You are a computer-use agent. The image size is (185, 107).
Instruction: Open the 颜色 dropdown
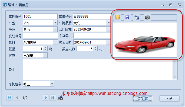[55, 29]
